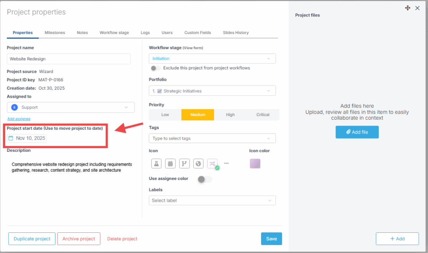The image size is (428, 253).
Task: Click the move handle on Project files panel
Action: click(x=407, y=8)
